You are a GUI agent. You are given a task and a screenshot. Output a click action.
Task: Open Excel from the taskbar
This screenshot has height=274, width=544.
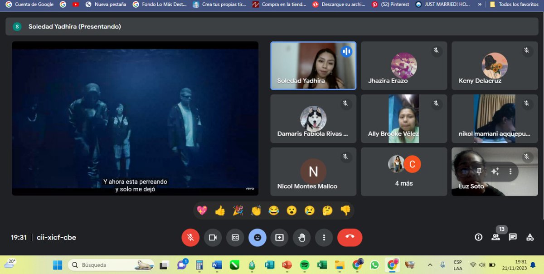(322, 264)
